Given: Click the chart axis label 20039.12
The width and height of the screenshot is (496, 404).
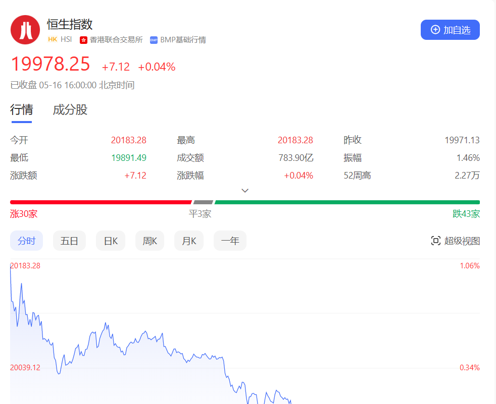Looking at the screenshot, I should tap(25, 368).
